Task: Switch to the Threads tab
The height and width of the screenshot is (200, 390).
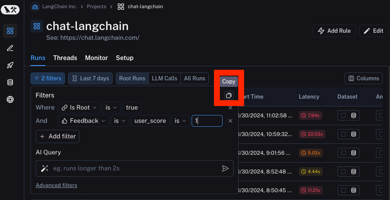Action: coord(65,58)
